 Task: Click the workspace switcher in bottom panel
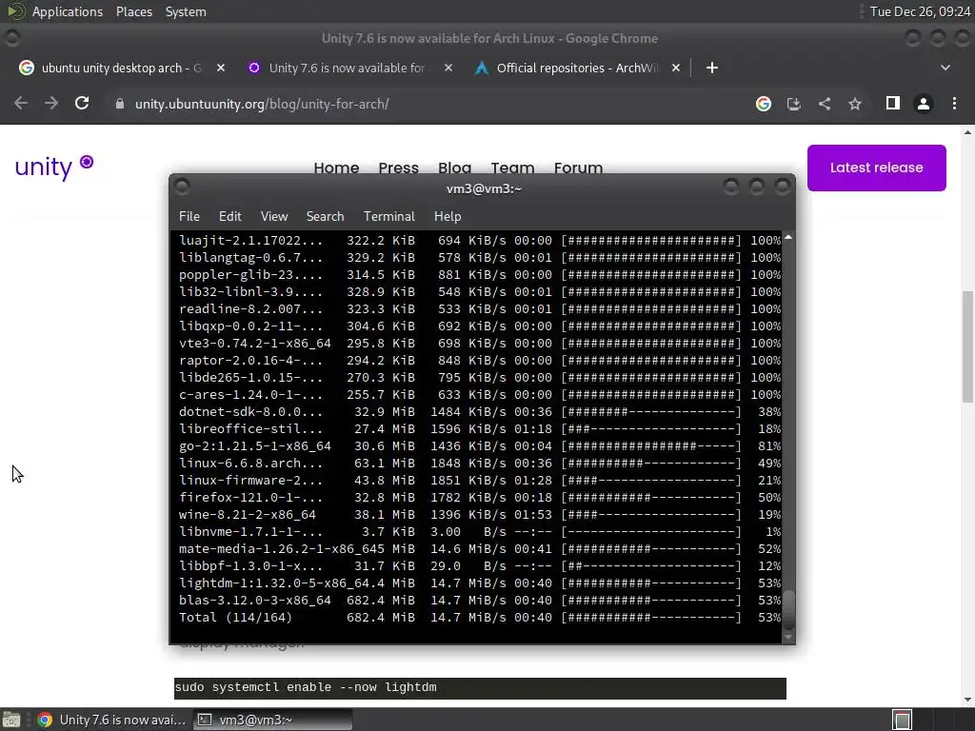pos(902,720)
